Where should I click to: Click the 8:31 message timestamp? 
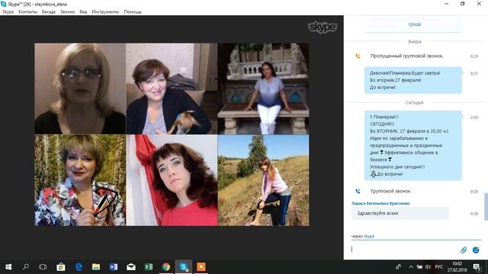pos(474,74)
